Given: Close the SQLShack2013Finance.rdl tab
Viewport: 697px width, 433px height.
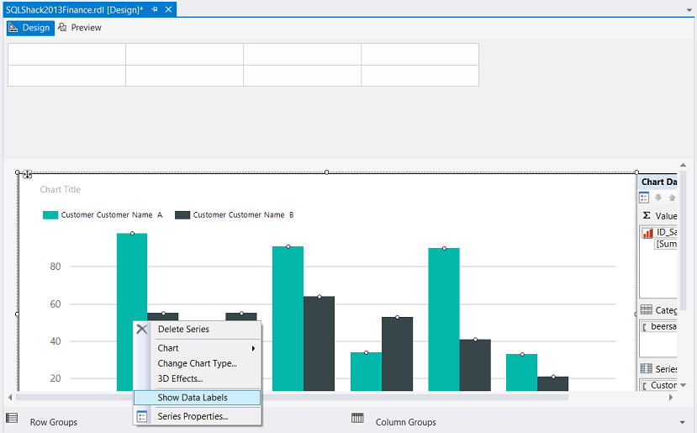Looking at the screenshot, I should tap(168, 9).
